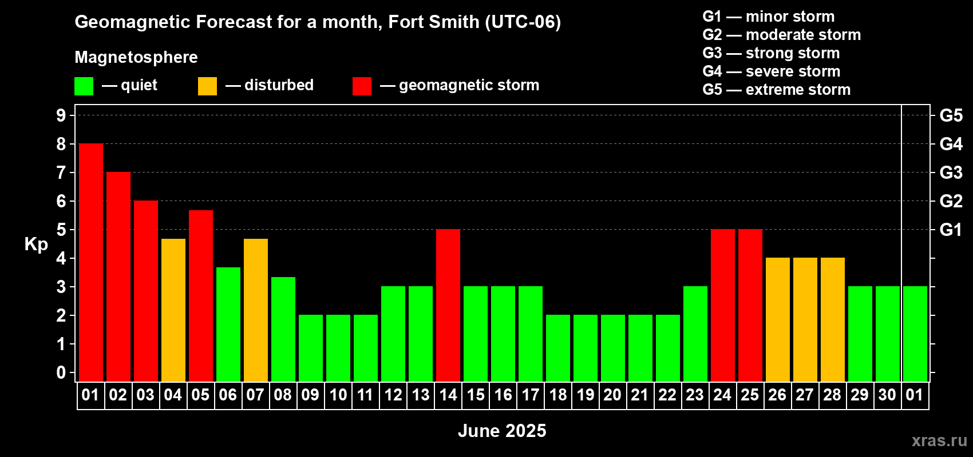973x457 pixels.
Task: Click the G1 label on right axis
Action: (951, 230)
